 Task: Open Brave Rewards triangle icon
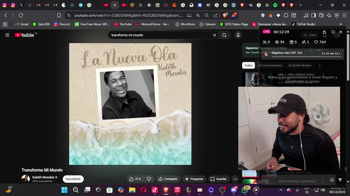234,15
